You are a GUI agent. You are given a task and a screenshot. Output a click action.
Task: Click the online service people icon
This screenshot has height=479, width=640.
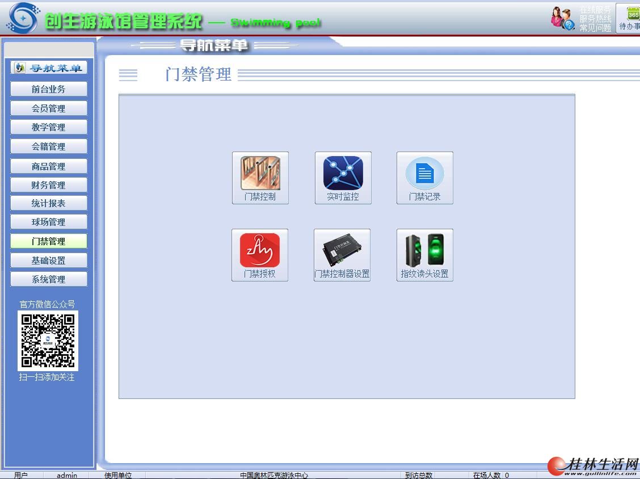(562, 18)
